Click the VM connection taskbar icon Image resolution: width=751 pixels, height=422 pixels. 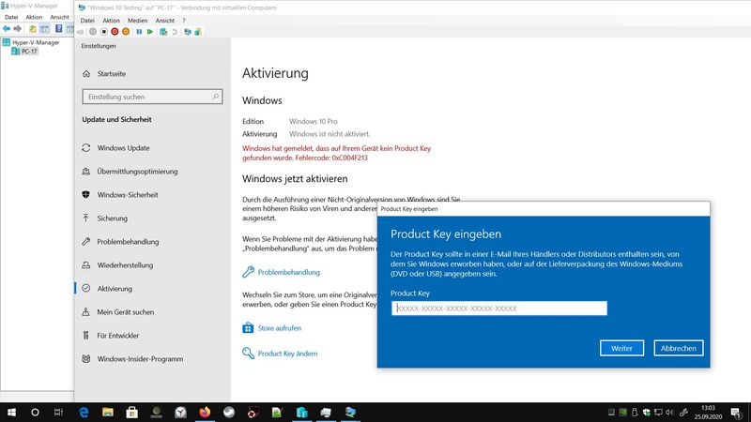[350, 412]
